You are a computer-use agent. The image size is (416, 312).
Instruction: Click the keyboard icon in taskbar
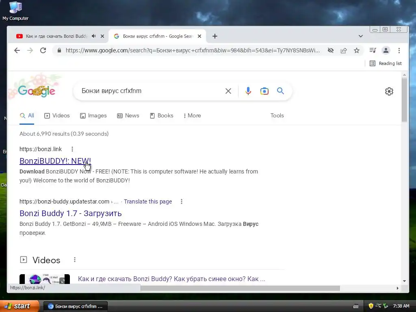click(356, 306)
